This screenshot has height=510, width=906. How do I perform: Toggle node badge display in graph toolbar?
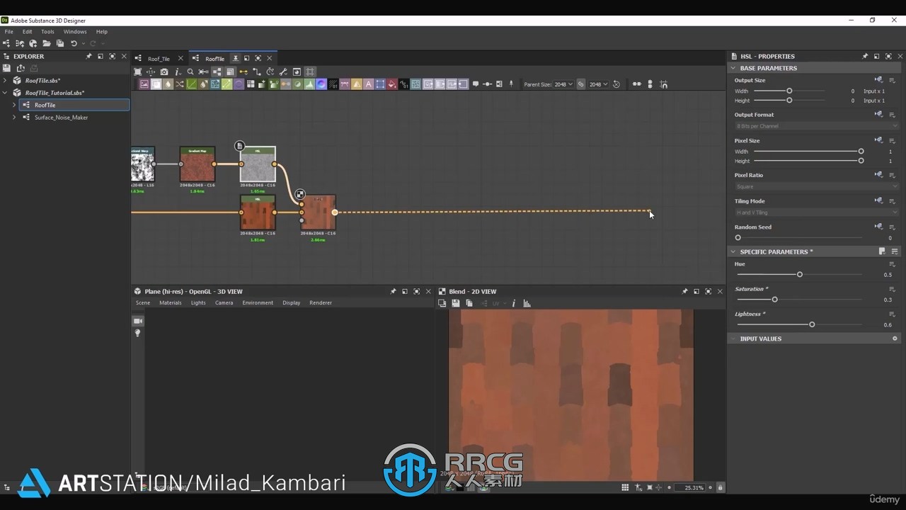tap(229, 72)
